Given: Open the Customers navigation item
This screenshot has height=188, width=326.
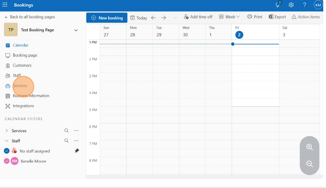Looking at the screenshot, I should [18, 65].
